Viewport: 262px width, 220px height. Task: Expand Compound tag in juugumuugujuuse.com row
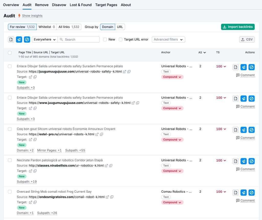(x=172, y=77)
